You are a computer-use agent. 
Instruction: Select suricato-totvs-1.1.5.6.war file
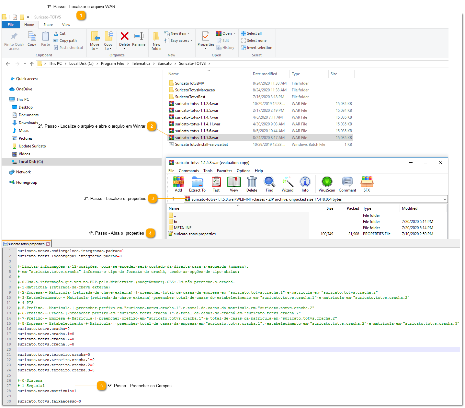click(197, 131)
